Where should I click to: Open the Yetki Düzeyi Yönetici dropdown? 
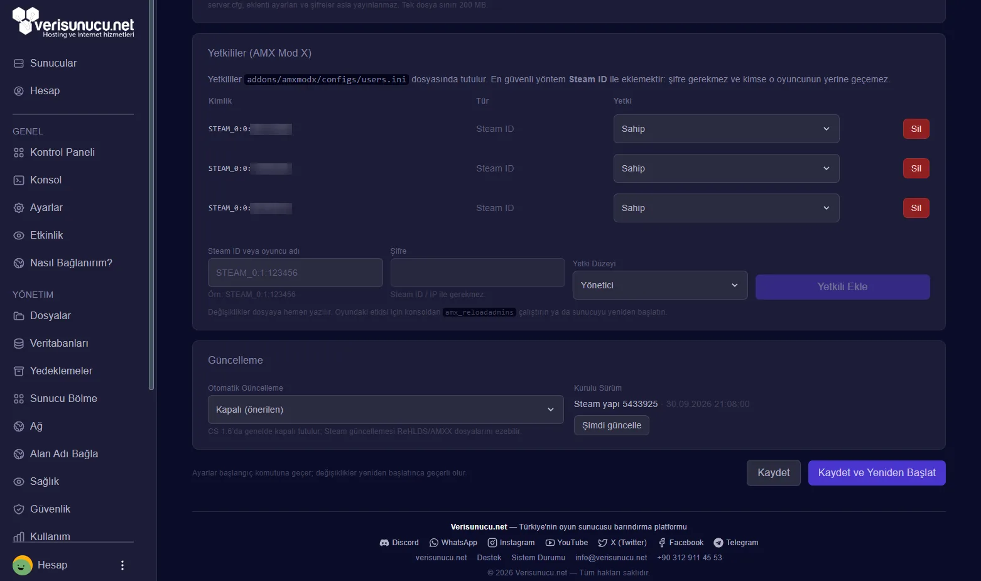coord(660,285)
